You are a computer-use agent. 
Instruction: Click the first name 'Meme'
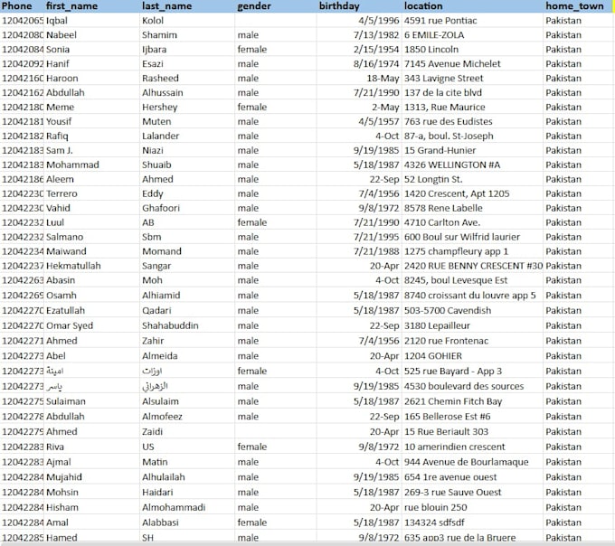(x=60, y=107)
